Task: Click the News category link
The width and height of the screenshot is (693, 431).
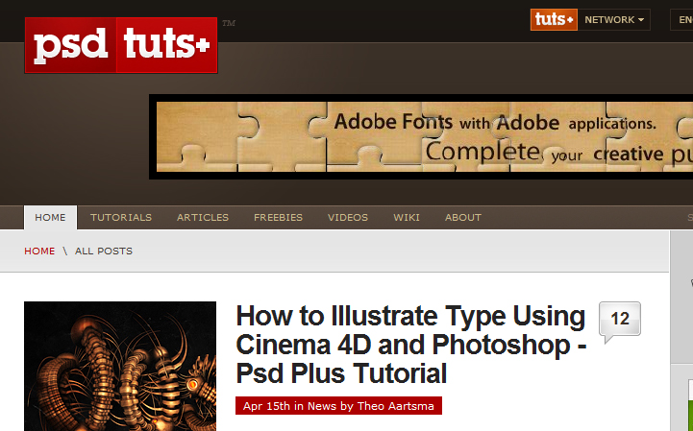Action: pos(322,406)
